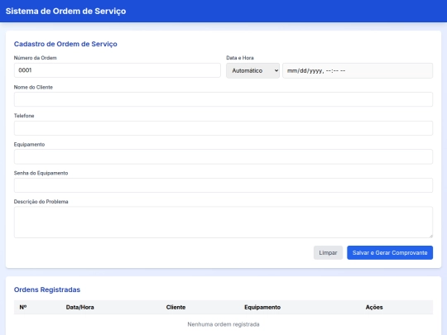447x335 pixels.
Task: Focus the Nome do Cliente field
Action: coord(223,99)
